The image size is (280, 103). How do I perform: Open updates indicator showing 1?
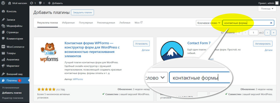[33, 3]
